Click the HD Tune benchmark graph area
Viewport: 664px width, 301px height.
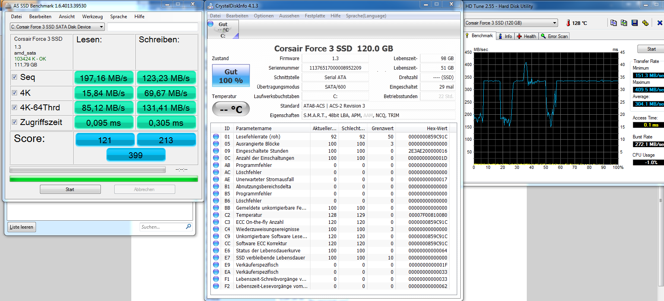(x=546, y=108)
